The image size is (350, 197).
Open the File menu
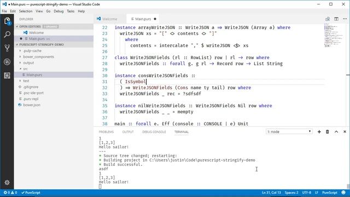click(x=4, y=11)
